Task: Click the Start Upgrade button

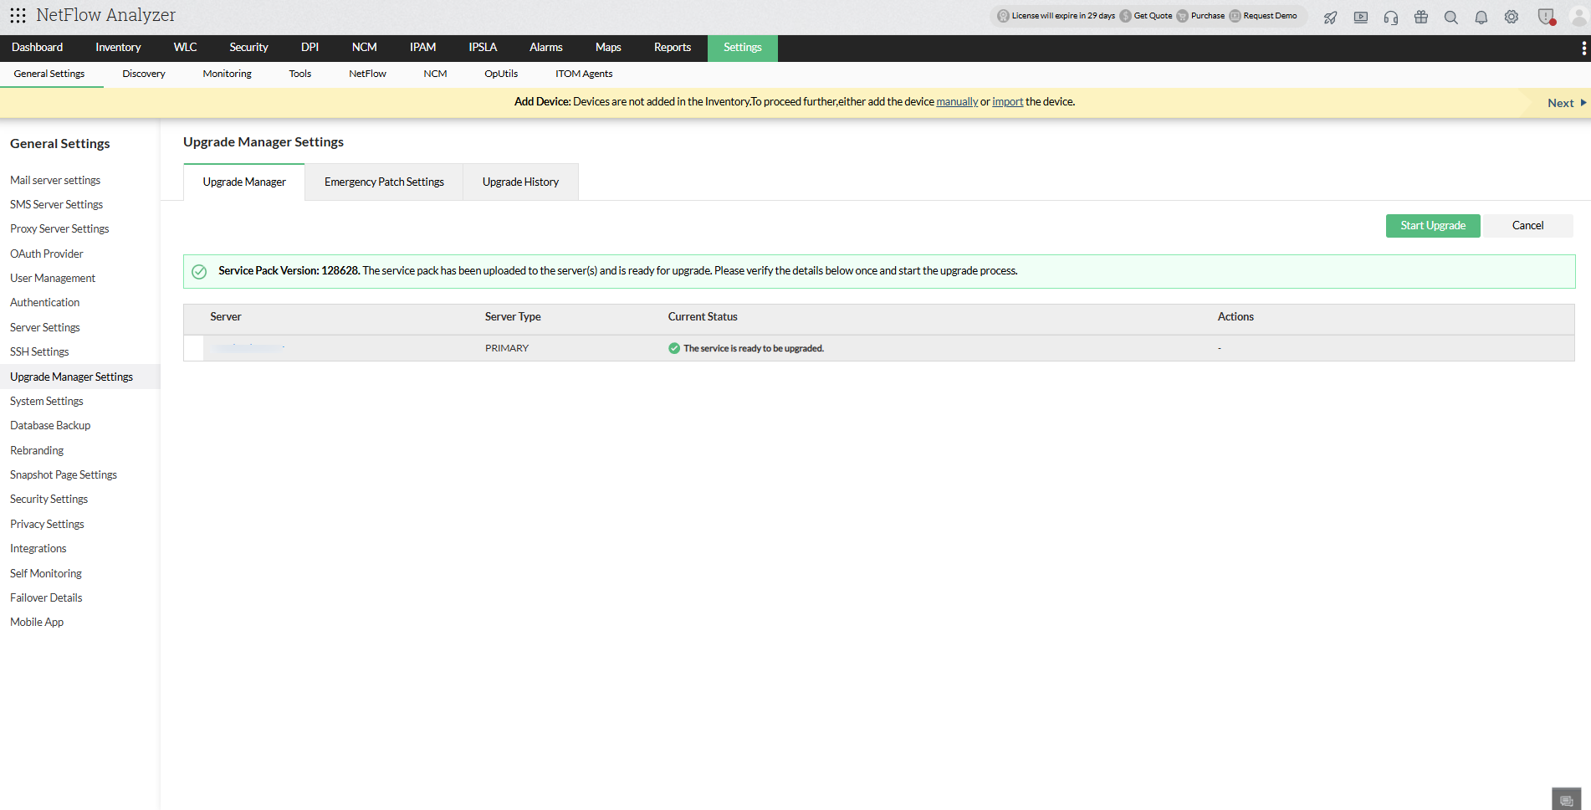Action: 1433,226
